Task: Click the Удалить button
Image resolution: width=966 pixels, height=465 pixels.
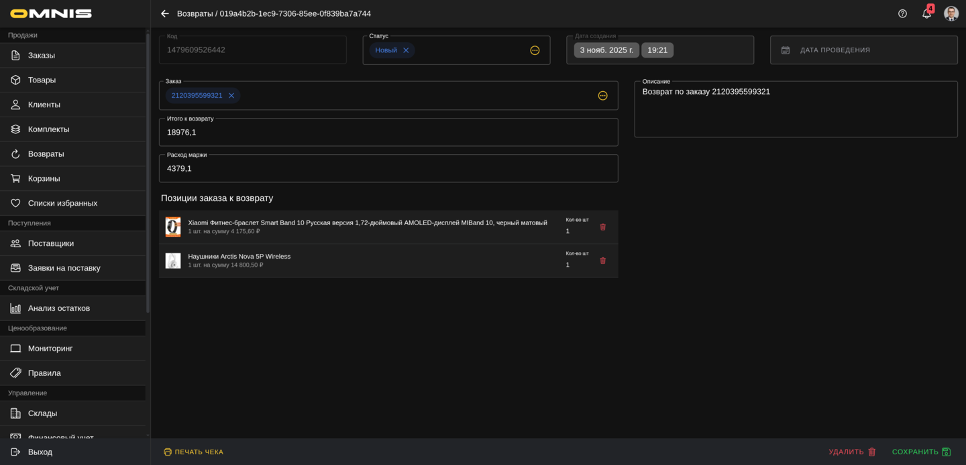Action: (852, 452)
